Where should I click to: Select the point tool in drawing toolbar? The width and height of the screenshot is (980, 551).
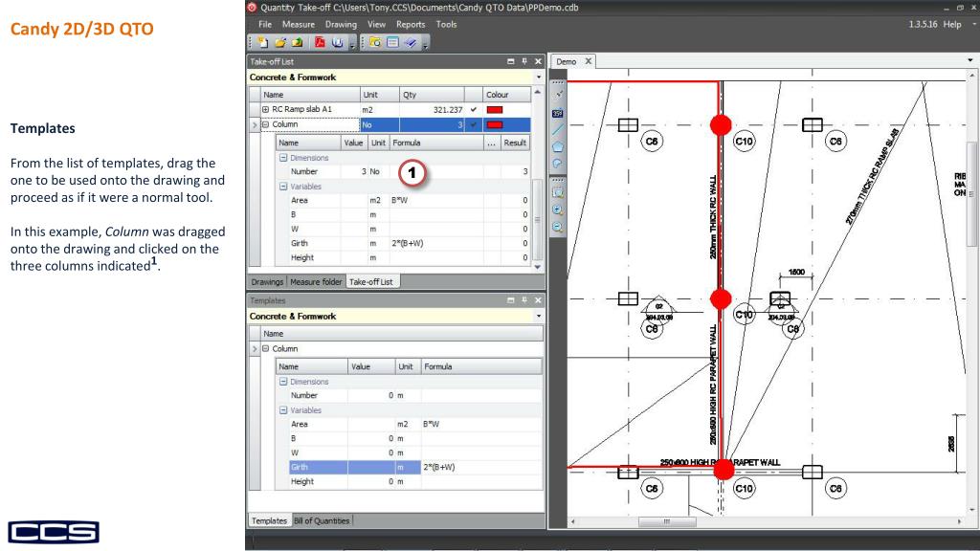pyautogui.click(x=558, y=95)
